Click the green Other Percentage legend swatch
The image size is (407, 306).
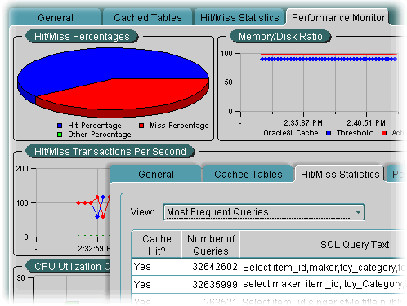click(60, 135)
